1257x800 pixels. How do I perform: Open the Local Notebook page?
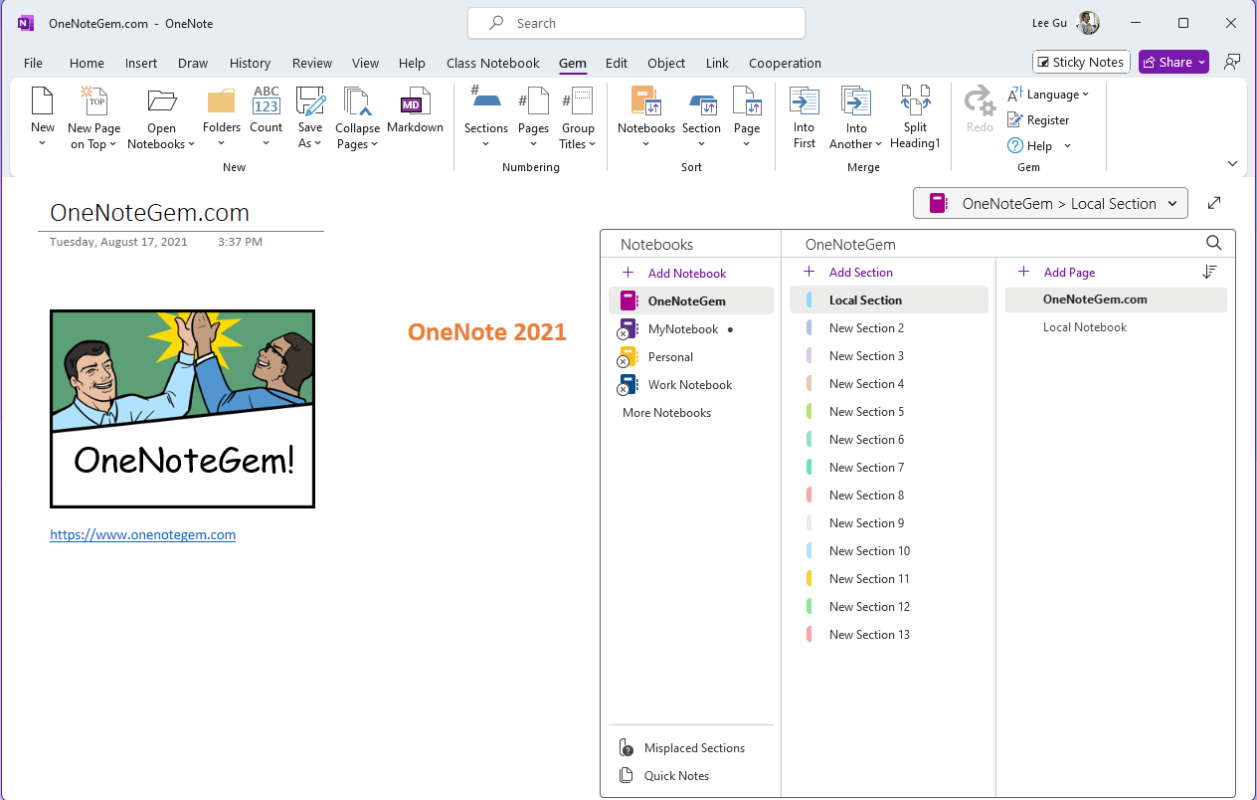[x=1116, y=327]
